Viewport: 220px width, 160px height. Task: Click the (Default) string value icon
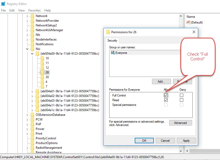(x=188, y=22)
